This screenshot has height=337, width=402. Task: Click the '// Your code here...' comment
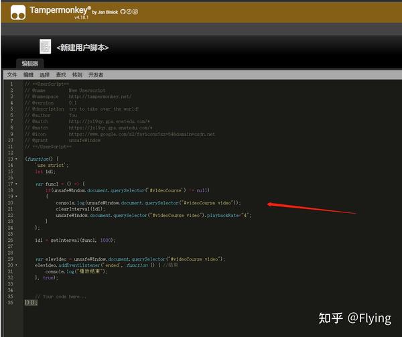60,297
